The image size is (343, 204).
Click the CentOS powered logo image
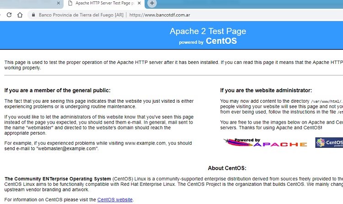tap(329, 143)
